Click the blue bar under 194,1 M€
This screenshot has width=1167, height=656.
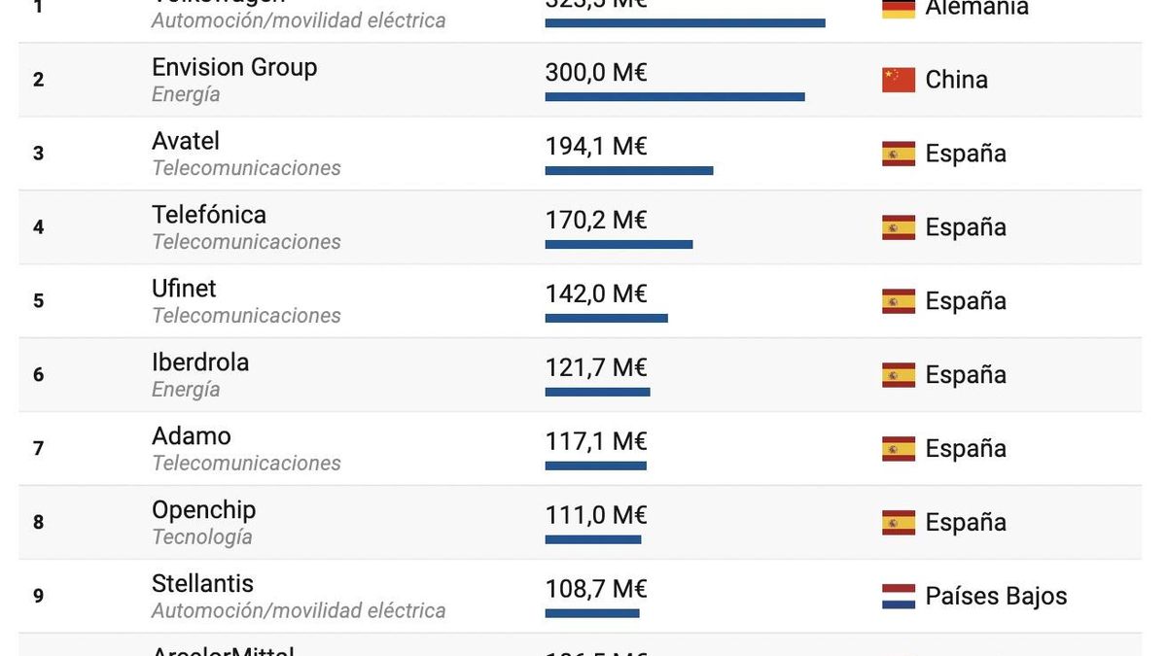coord(629,171)
